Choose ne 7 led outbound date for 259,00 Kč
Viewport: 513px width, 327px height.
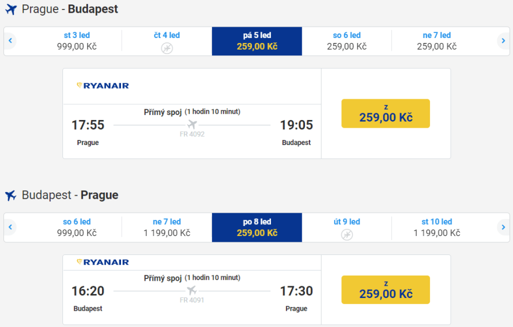pos(437,41)
